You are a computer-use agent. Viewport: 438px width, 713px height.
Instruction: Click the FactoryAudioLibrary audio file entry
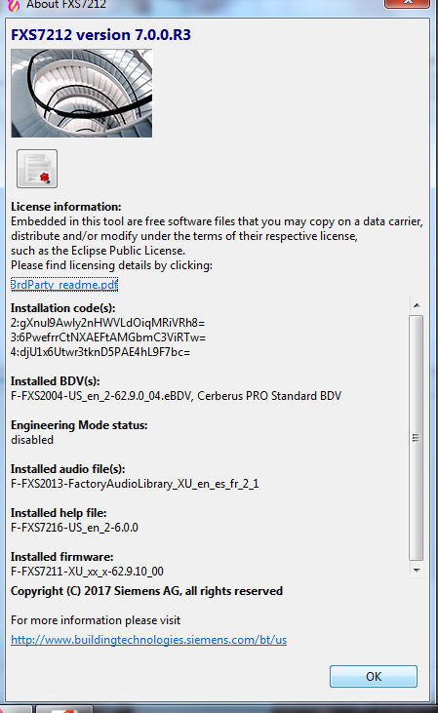[x=135, y=484]
